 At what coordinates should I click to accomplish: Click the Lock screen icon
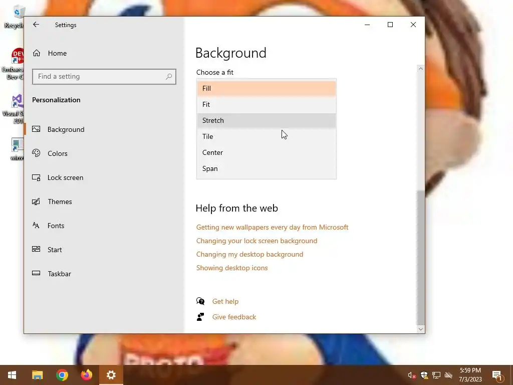[36, 177]
